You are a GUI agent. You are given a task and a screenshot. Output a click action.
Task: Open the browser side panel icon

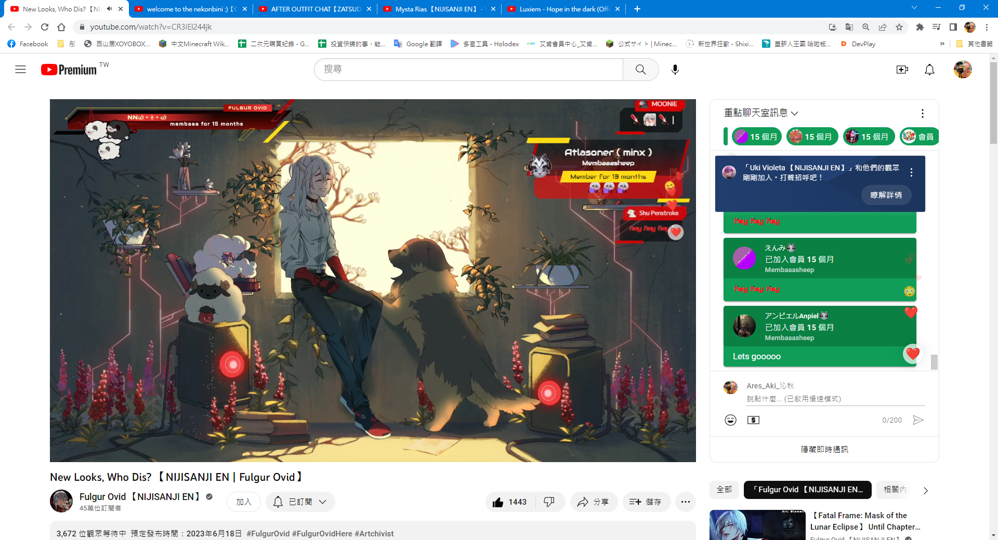(x=953, y=27)
